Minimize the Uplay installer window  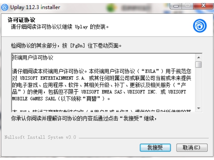pyautogui.click(x=176, y=6)
